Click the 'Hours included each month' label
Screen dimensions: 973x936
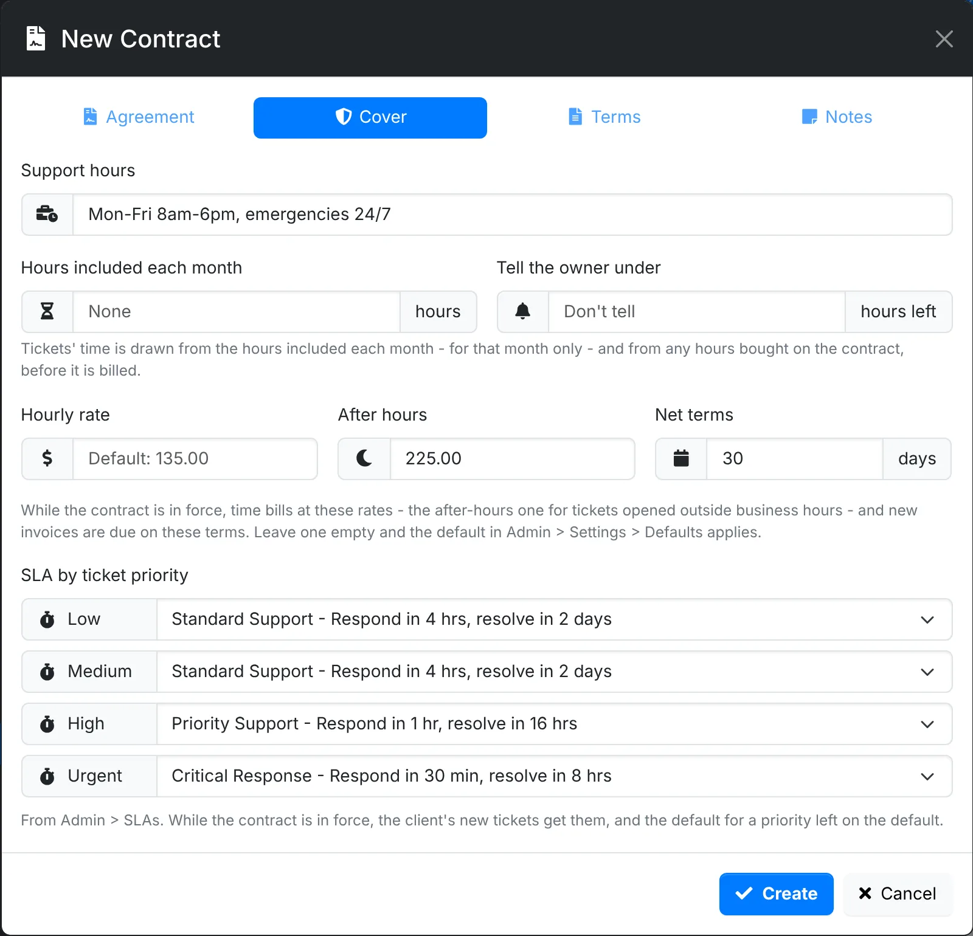pos(131,268)
